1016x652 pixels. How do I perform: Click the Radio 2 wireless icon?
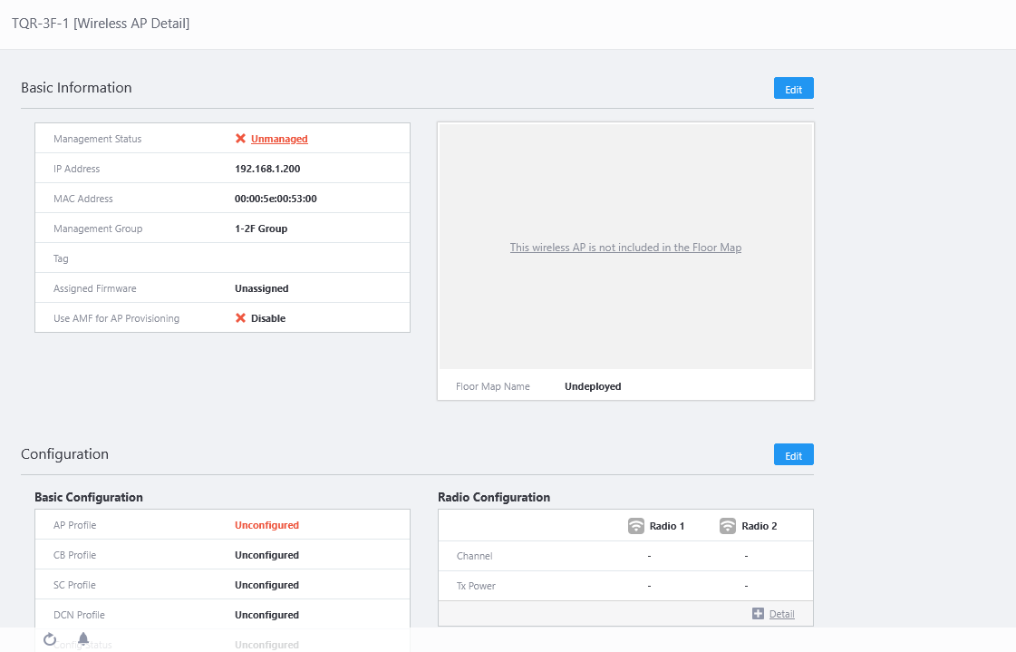click(728, 526)
